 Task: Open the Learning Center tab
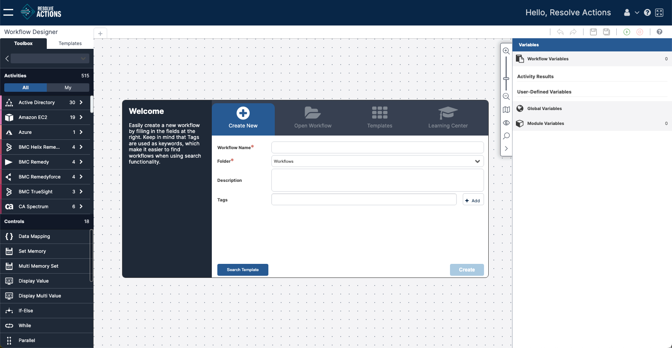click(x=448, y=118)
